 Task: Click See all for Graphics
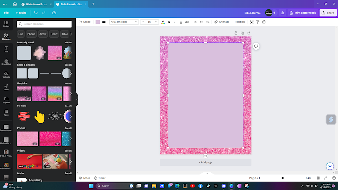[68, 83]
